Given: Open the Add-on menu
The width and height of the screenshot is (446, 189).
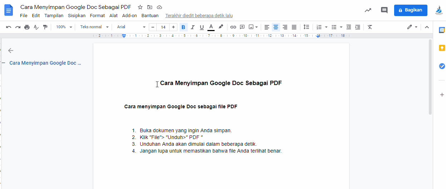Looking at the screenshot, I should click(129, 16).
